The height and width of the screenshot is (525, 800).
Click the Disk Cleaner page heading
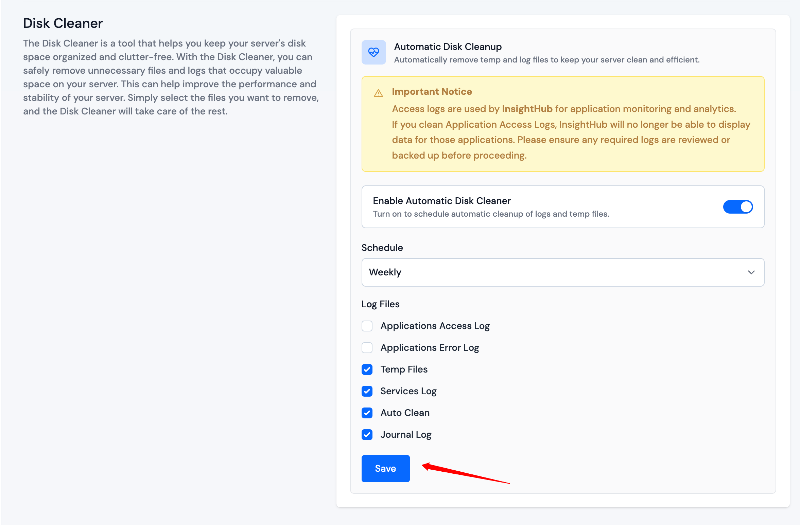(x=63, y=23)
